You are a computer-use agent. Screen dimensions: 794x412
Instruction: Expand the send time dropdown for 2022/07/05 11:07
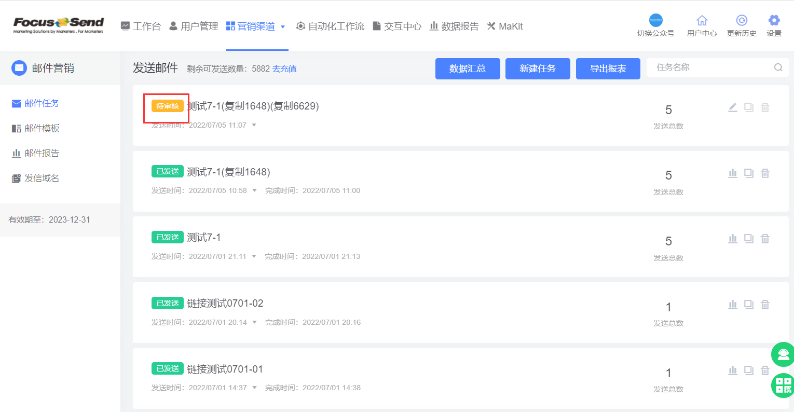tap(254, 125)
